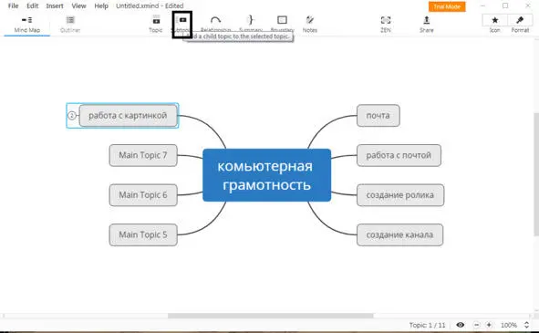Click the horizontal scrollbar thumb
Screen dimensions: 539x333
click(x=271, y=316)
